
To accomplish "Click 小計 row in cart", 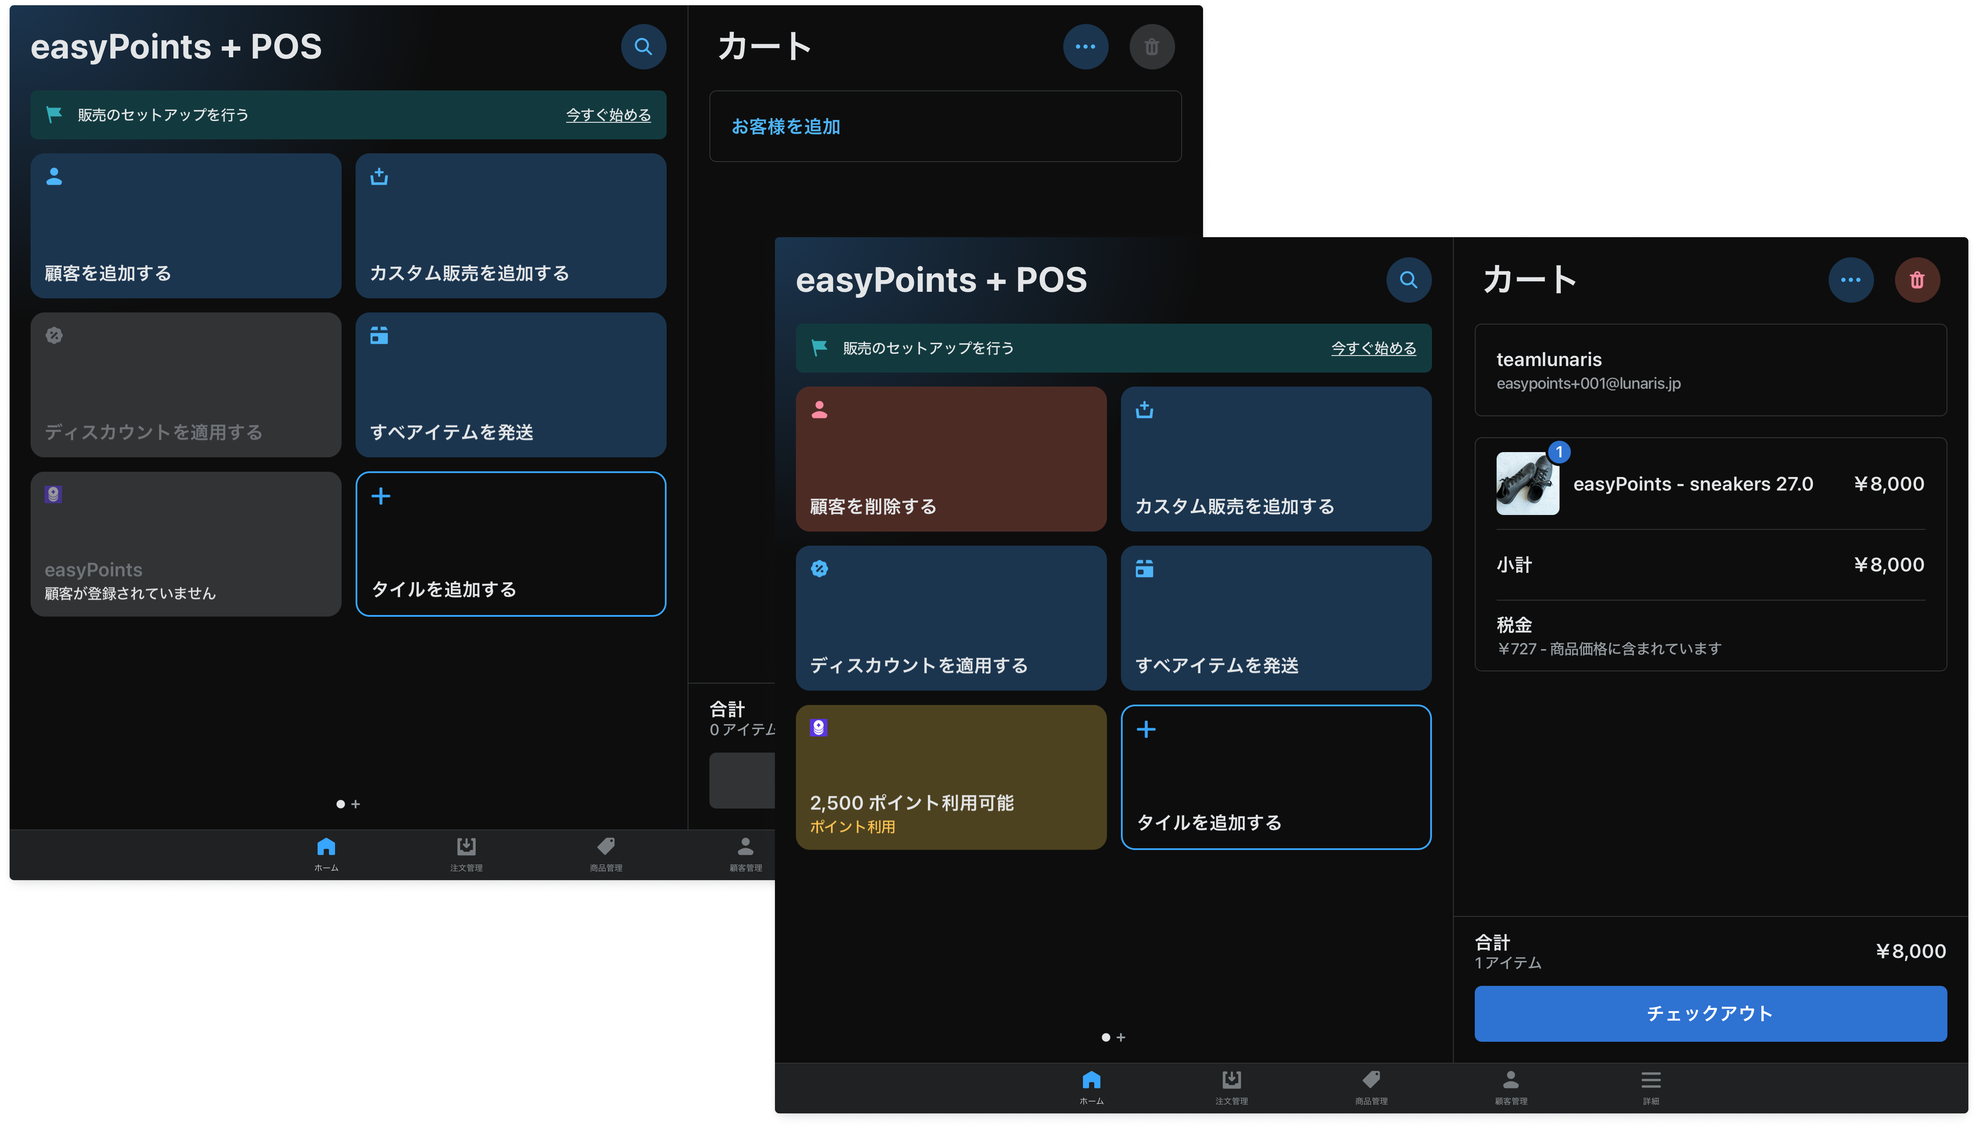I will click(1709, 565).
